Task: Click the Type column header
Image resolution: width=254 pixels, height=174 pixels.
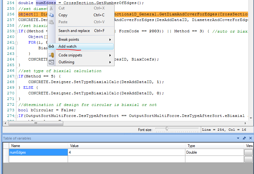Action: 214,146
